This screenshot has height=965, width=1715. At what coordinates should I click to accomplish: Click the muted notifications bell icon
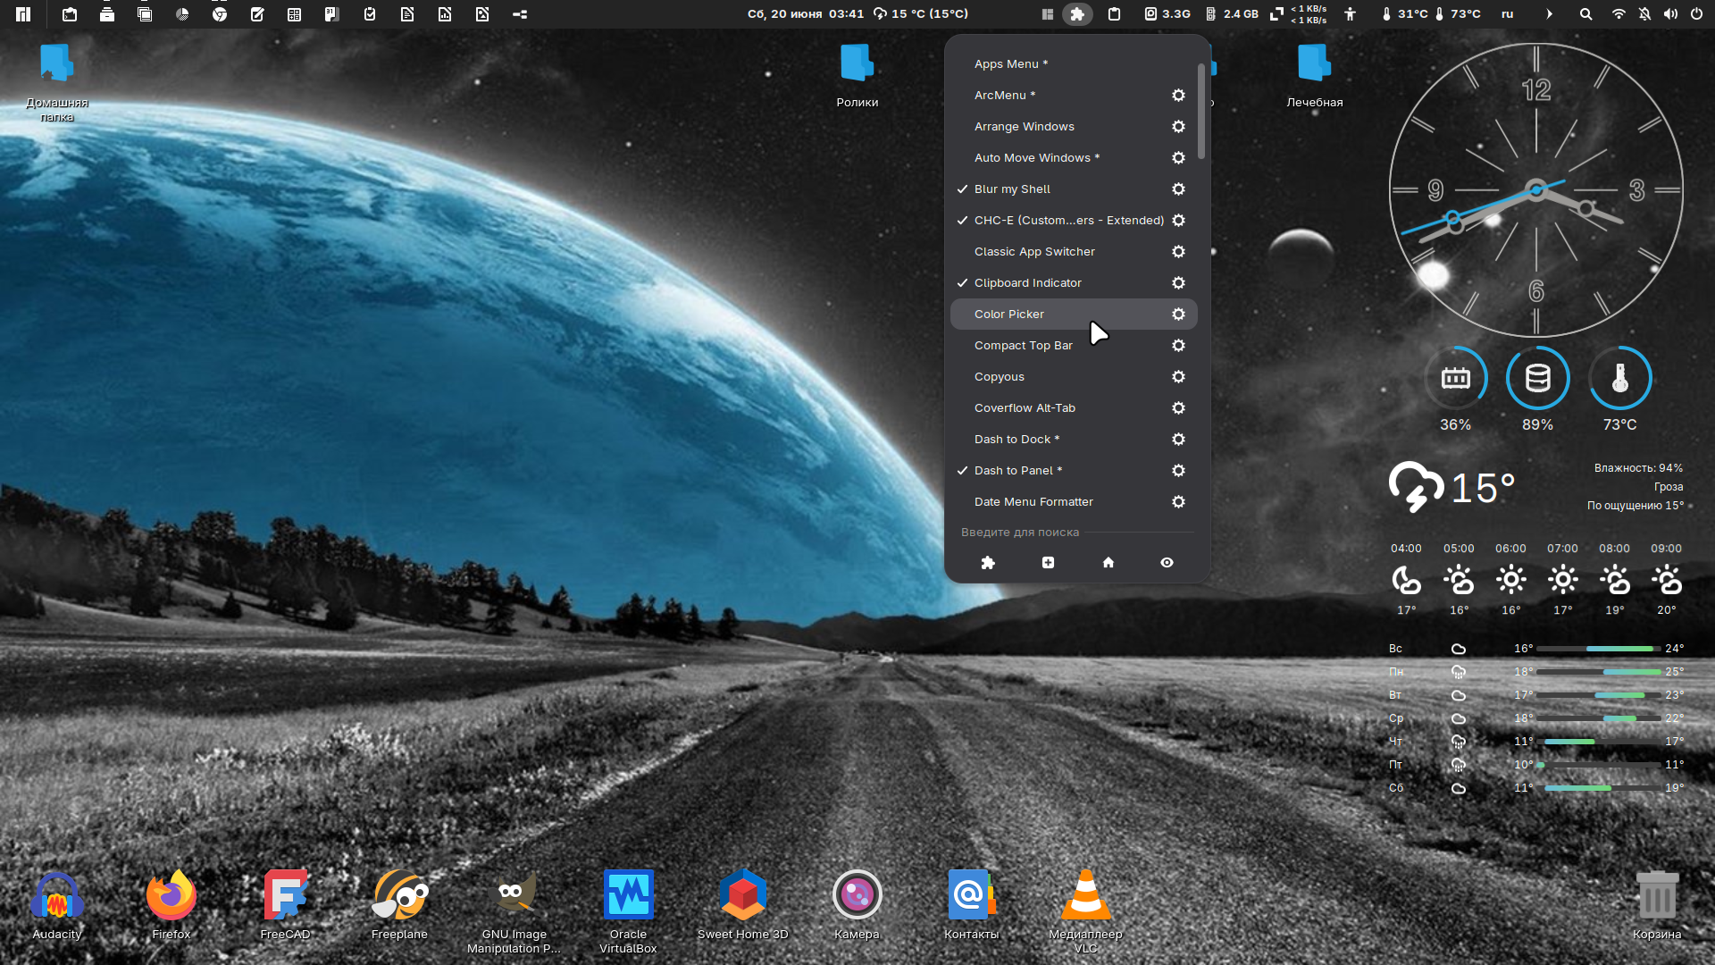pos(1644,14)
